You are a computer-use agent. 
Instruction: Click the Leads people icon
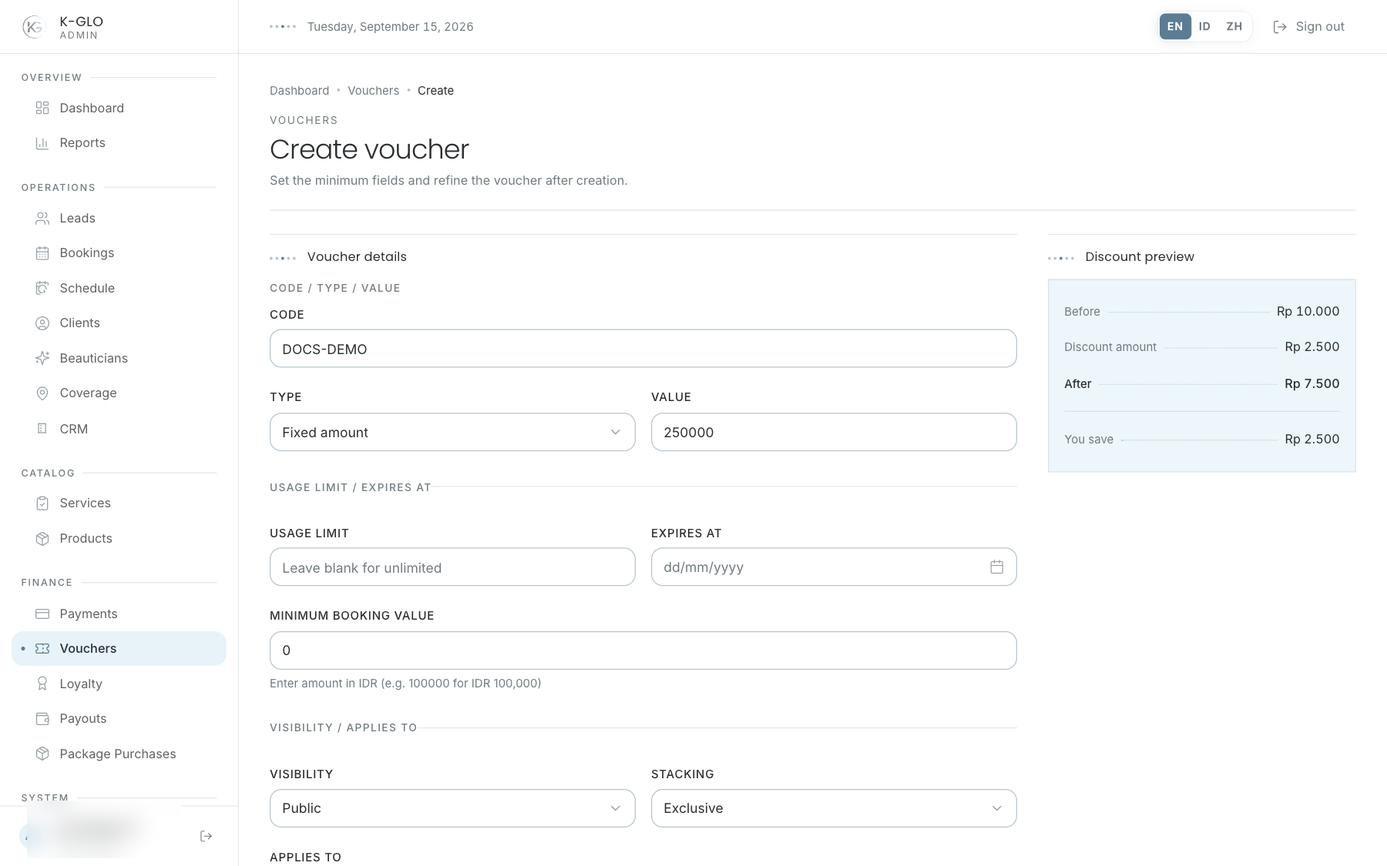pyautogui.click(x=42, y=219)
